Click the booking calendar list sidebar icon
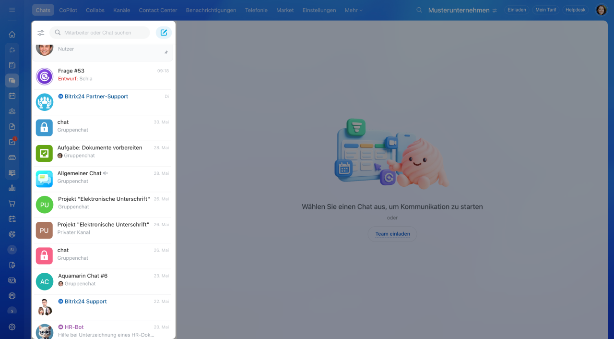This screenshot has width=614, height=339. click(x=12, y=219)
